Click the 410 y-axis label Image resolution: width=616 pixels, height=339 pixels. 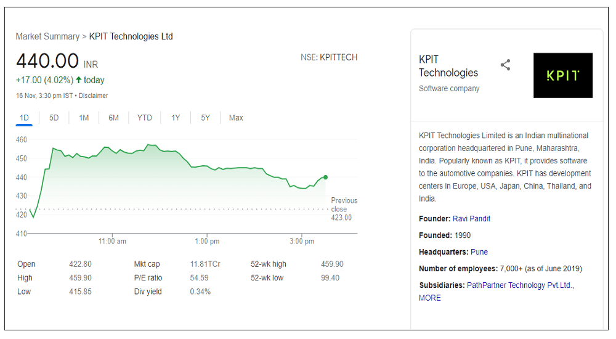(21, 234)
